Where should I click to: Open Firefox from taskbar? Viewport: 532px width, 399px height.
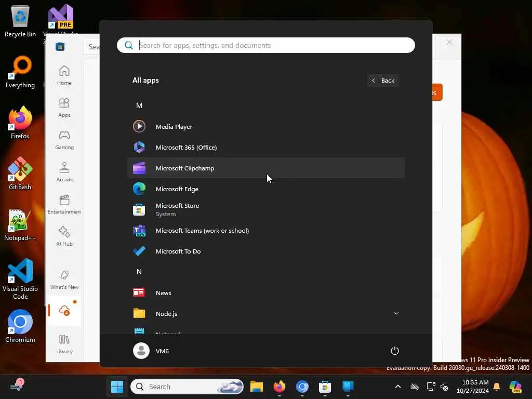tap(279, 387)
